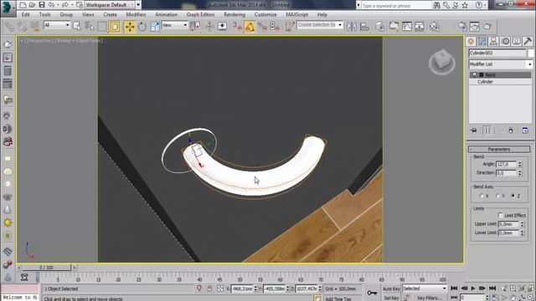
Task: Click the Pin Stack icon
Action: pos(473,130)
